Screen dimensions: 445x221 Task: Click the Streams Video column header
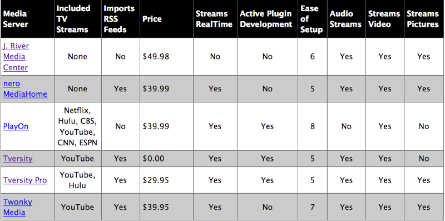pyautogui.click(x=384, y=19)
